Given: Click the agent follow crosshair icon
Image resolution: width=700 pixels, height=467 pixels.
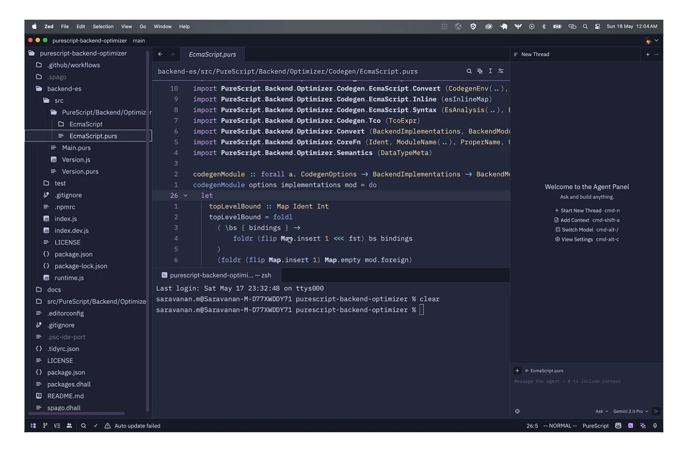Looking at the screenshot, I should click(517, 411).
